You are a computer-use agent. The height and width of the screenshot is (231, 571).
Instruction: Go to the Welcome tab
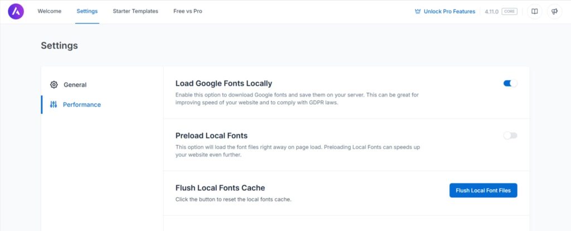50,11
